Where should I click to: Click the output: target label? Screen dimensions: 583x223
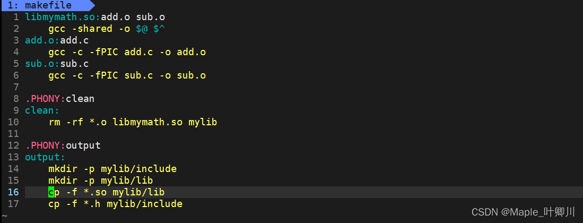click(45, 157)
